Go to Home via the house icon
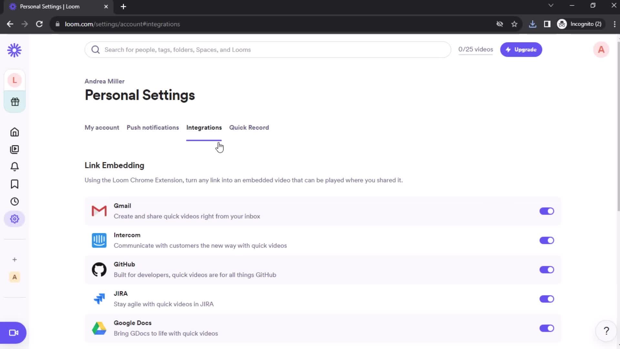Screen dimensions: 620x349 pyautogui.click(x=15, y=132)
